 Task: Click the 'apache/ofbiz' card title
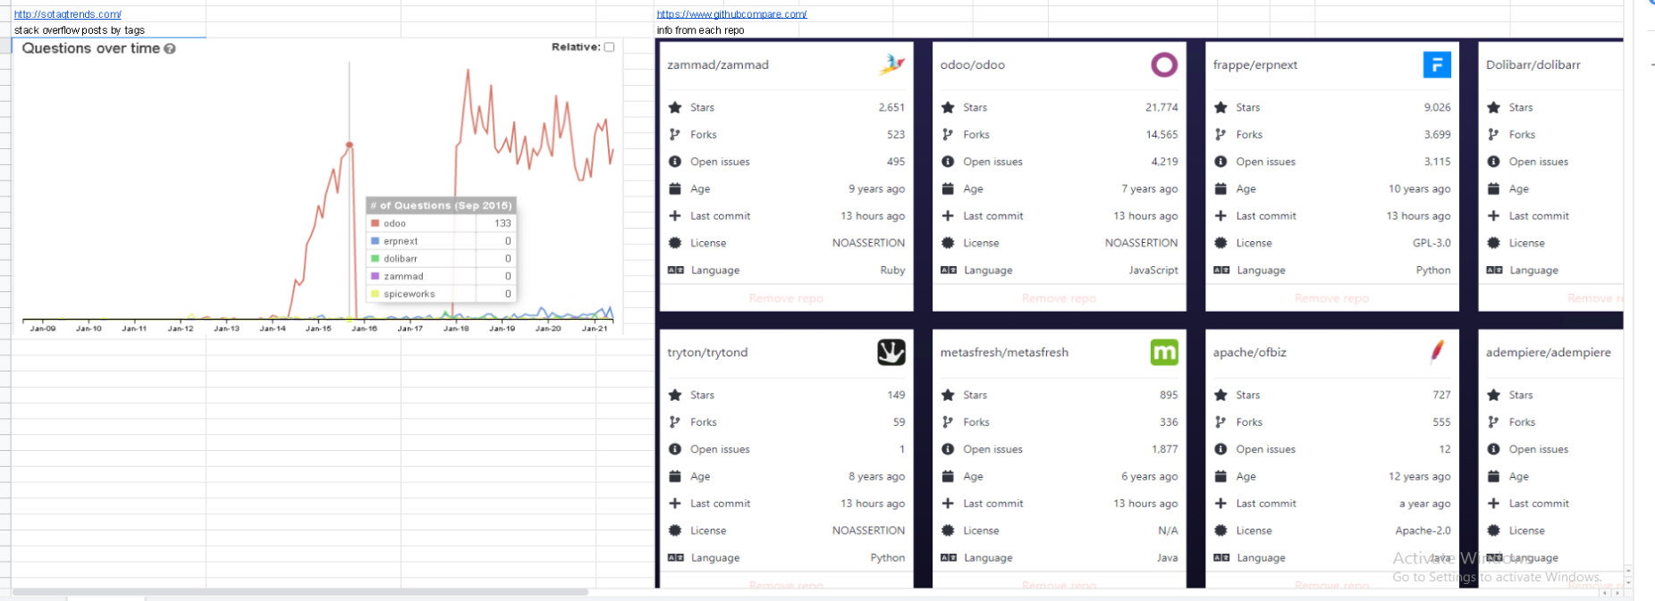click(1250, 353)
